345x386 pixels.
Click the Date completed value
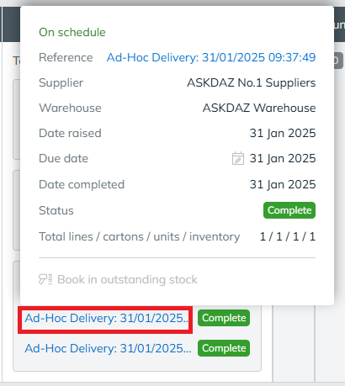tap(283, 184)
